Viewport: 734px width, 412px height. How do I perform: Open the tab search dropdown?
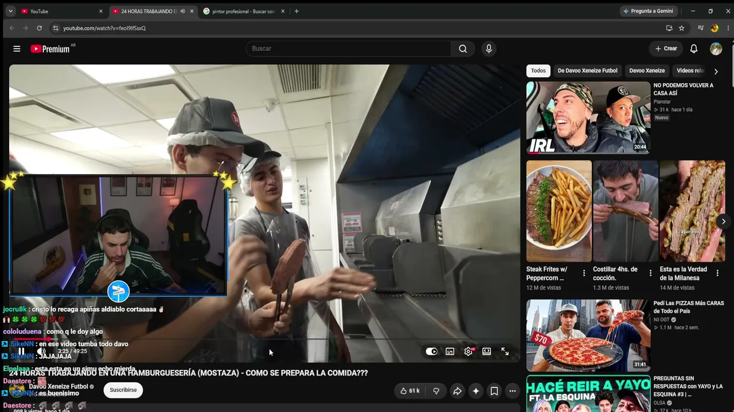[x=10, y=11]
